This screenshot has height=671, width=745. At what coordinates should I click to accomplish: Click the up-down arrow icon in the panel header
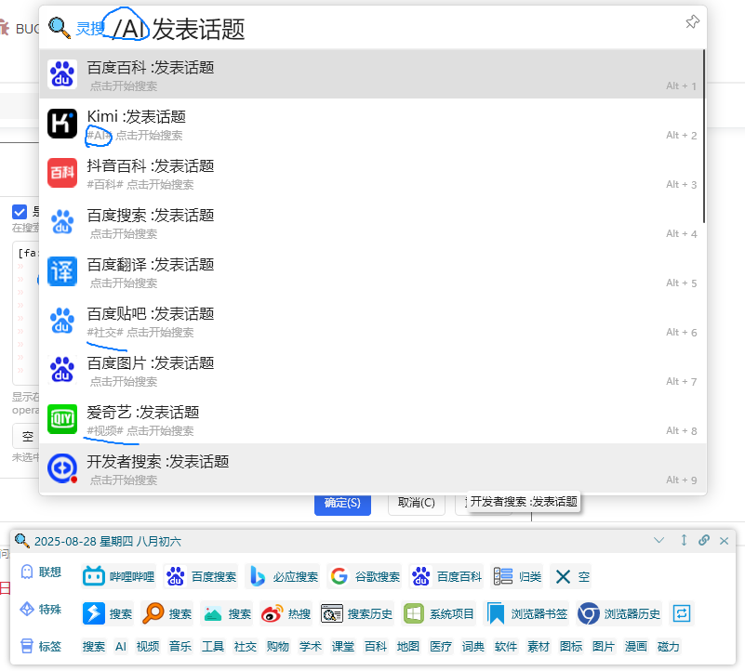click(684, 540)
